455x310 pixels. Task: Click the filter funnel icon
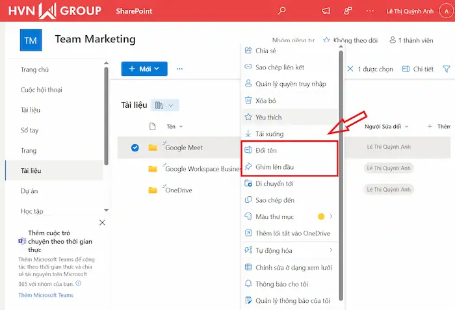[x=446, y=69]
